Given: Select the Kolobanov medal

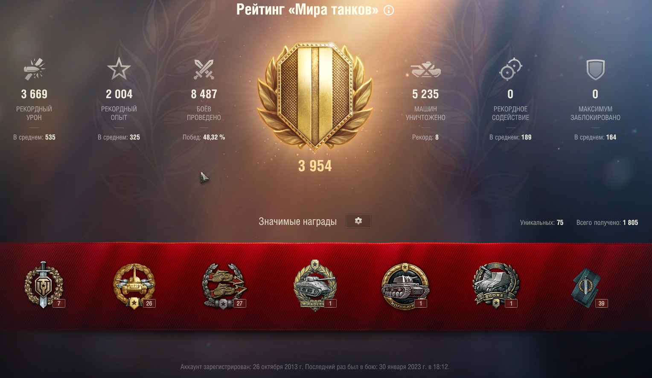Looking at the screenshot, I should tap(405, 286).
